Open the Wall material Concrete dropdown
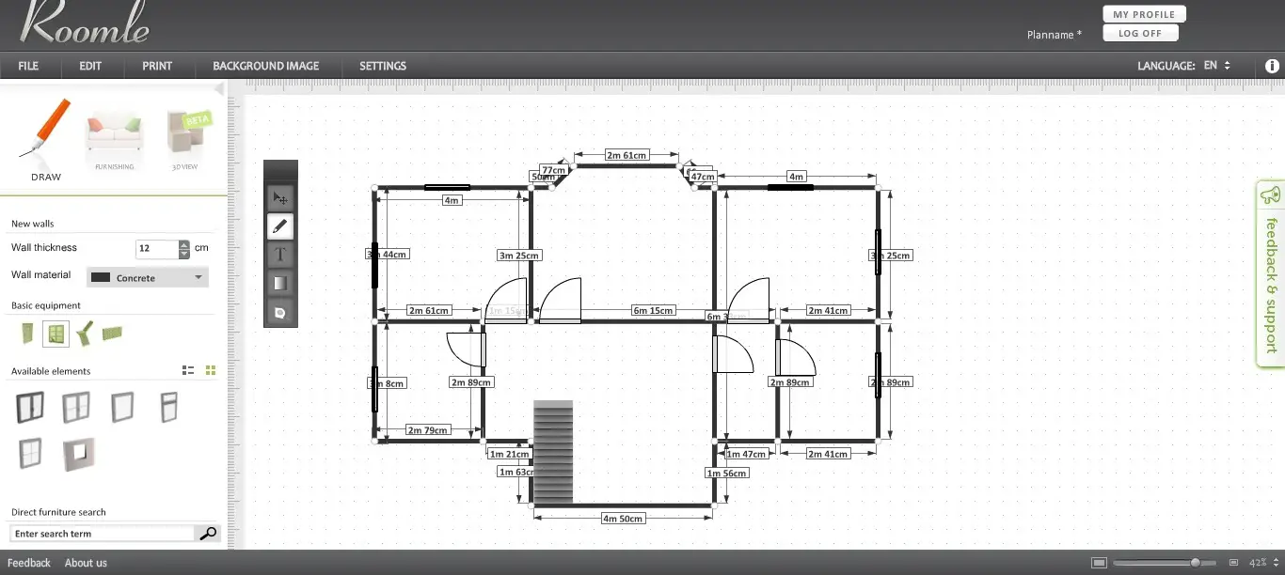The image size is (1285, 575). pos(148,277)
